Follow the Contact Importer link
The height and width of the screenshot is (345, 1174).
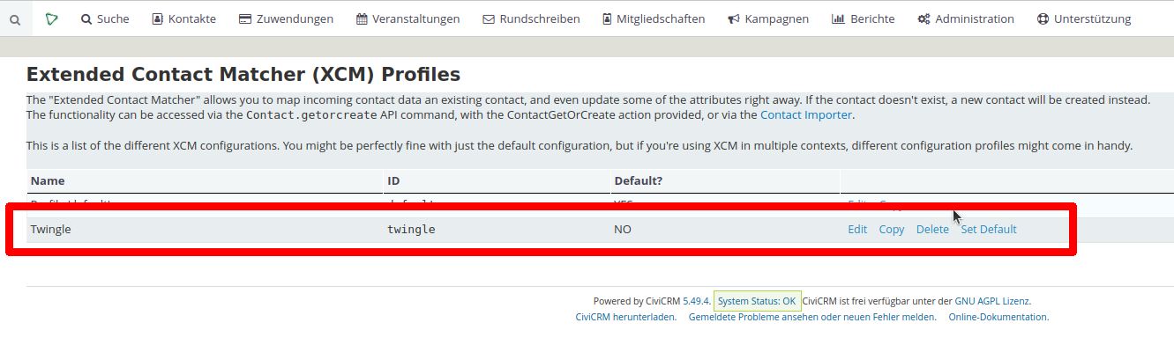(x=806, y=115)
